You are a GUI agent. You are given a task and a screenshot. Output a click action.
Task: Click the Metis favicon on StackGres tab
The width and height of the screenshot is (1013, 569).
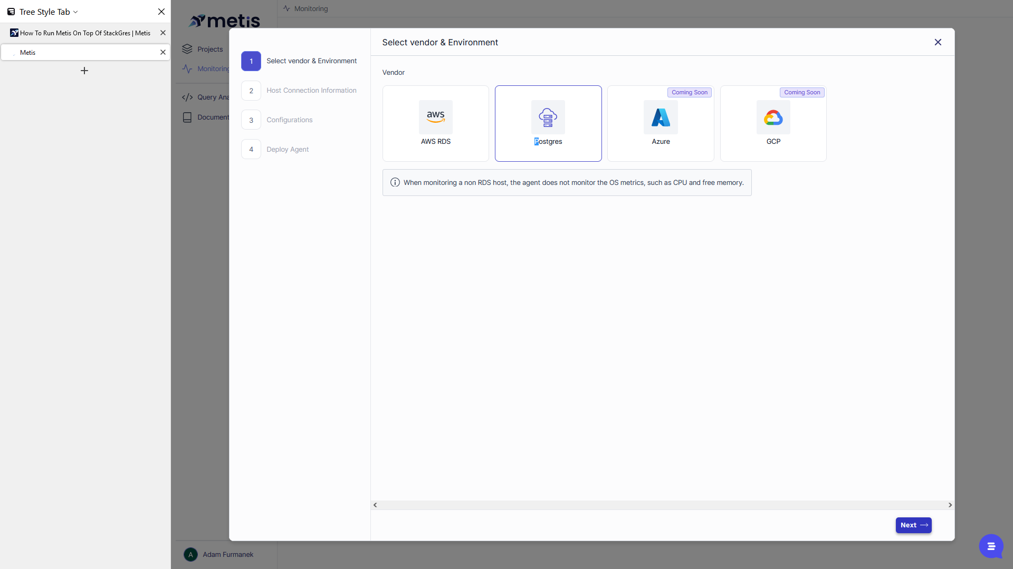[14, 33]
